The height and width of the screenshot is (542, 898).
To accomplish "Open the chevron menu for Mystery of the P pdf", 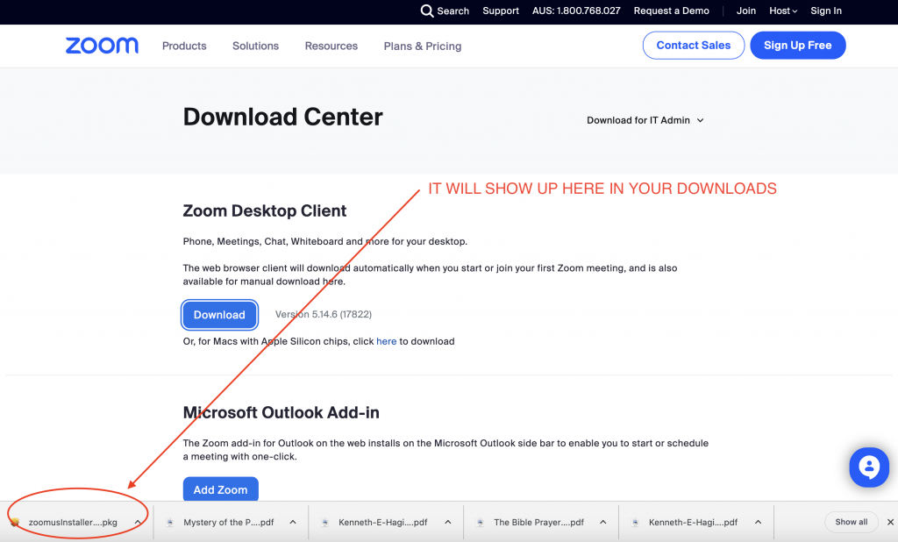I will [293, 522].
